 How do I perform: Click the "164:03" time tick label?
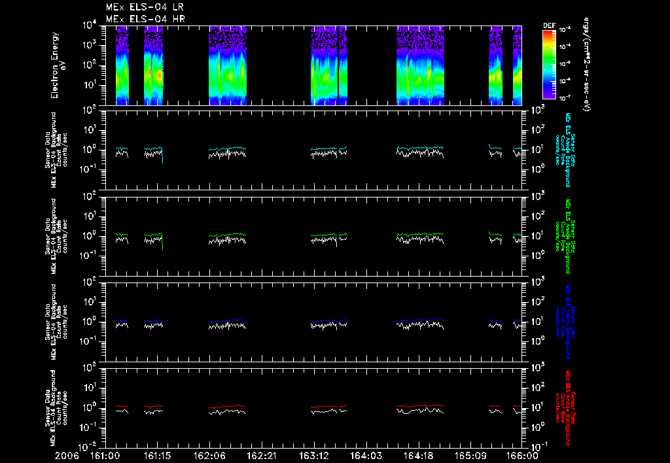click(x=366, y=456)
